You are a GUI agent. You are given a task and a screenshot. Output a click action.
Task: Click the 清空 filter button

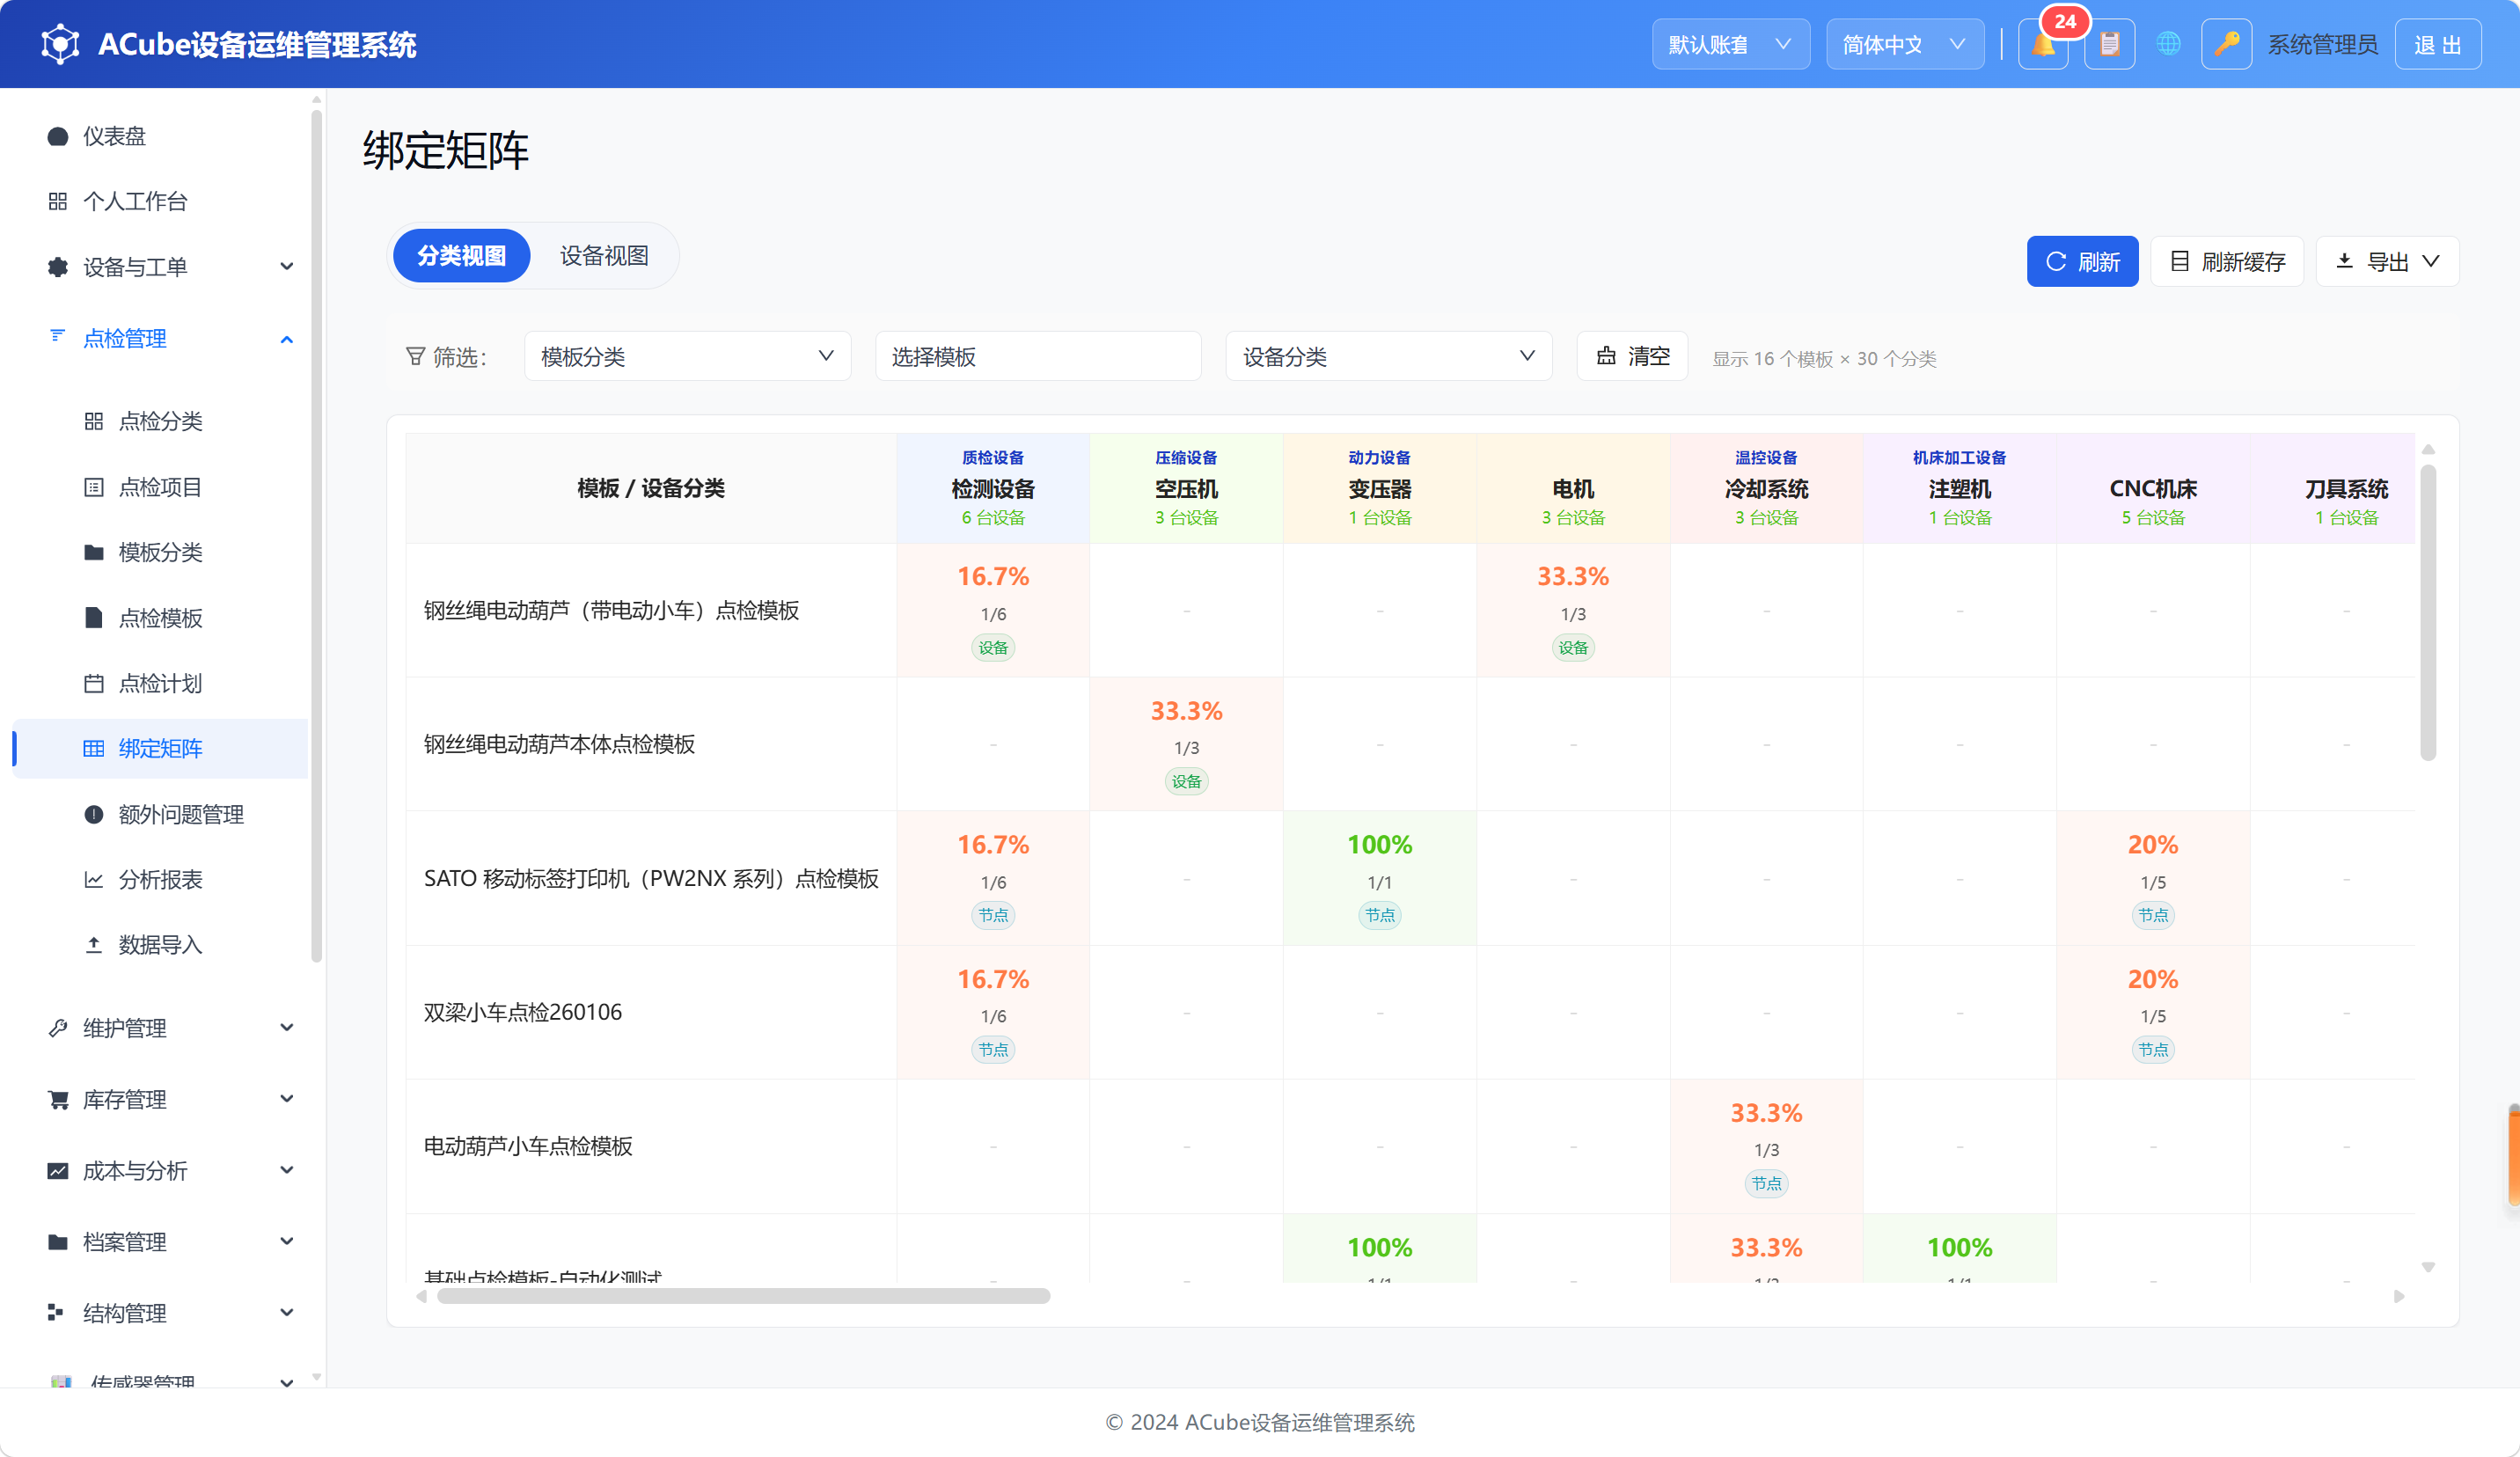[1632, 356]
